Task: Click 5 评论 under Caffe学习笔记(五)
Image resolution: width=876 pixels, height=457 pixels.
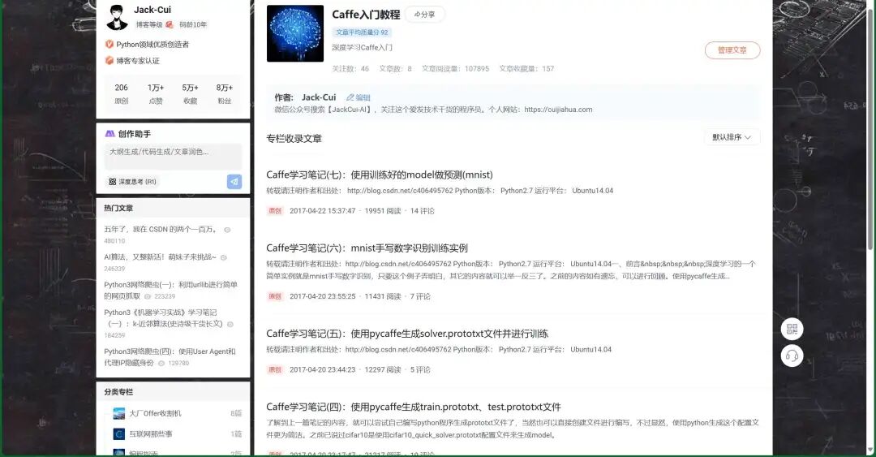Action: pos(420,369)
